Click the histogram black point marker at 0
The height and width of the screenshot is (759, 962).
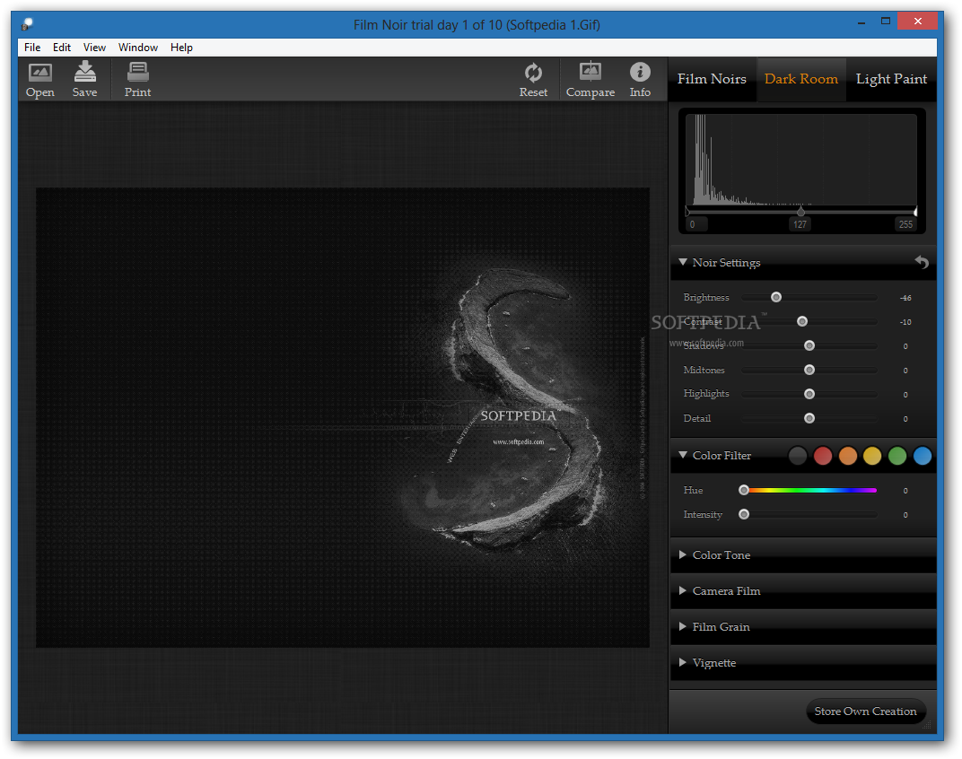pos(687,212)
